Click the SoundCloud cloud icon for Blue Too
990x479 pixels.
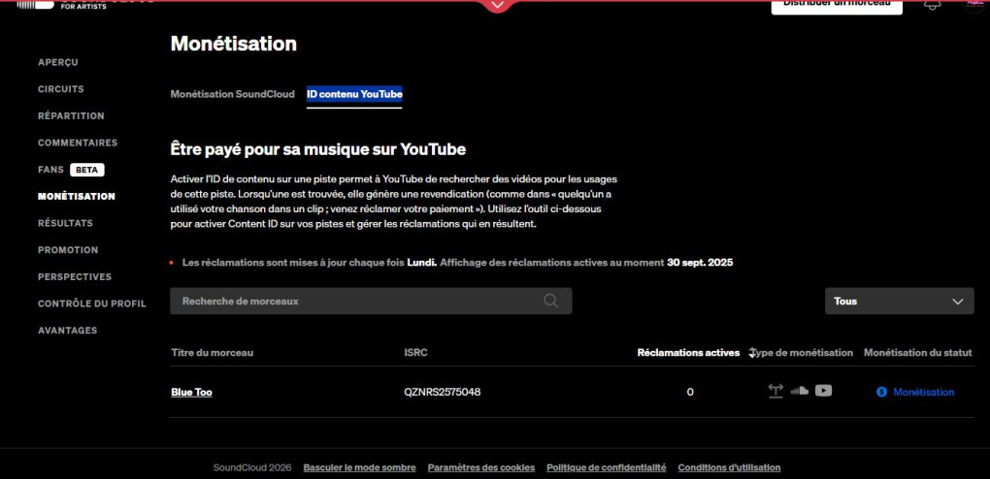coord(800,391)
